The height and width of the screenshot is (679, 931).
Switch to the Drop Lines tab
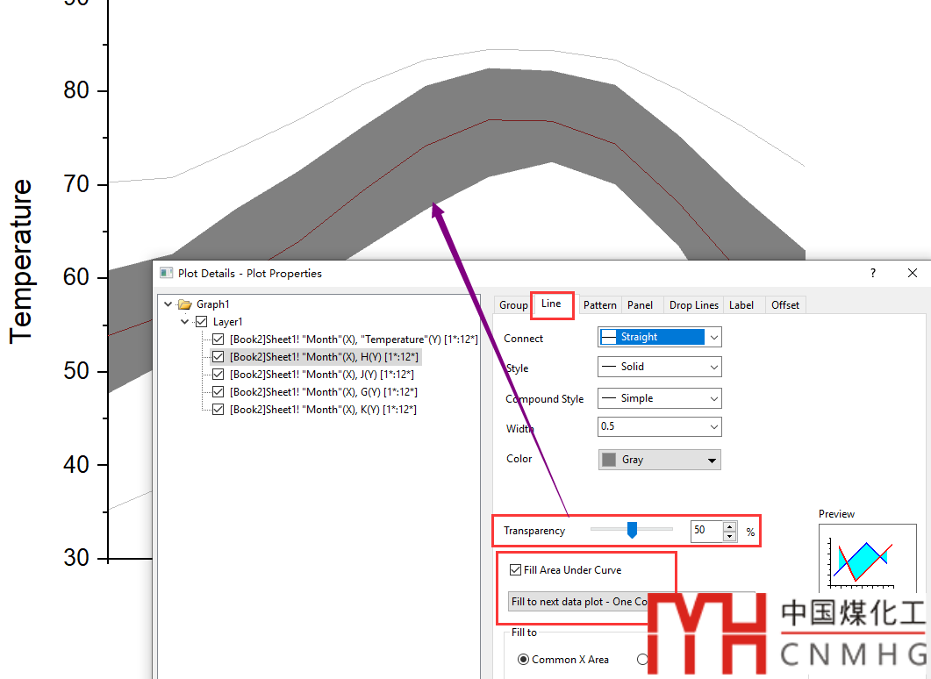click(x=693, y=305)
